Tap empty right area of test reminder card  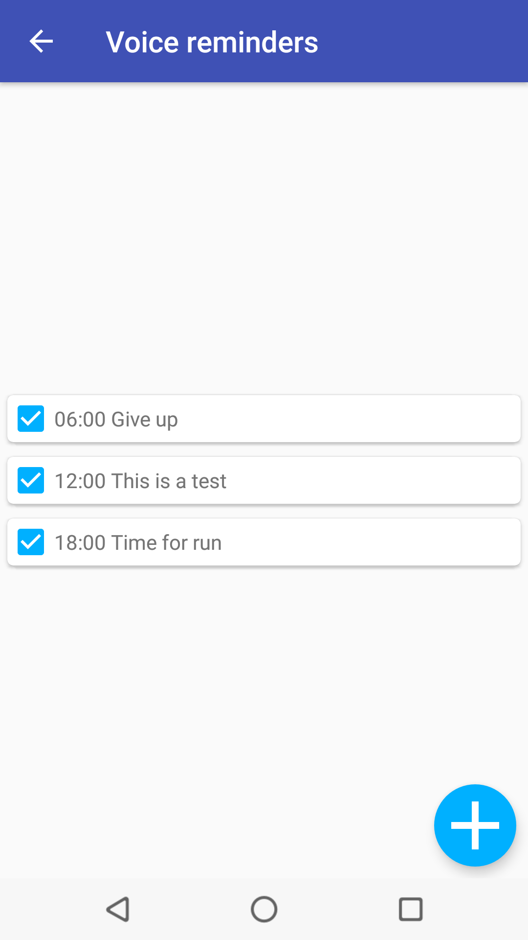tap(391, 480)
